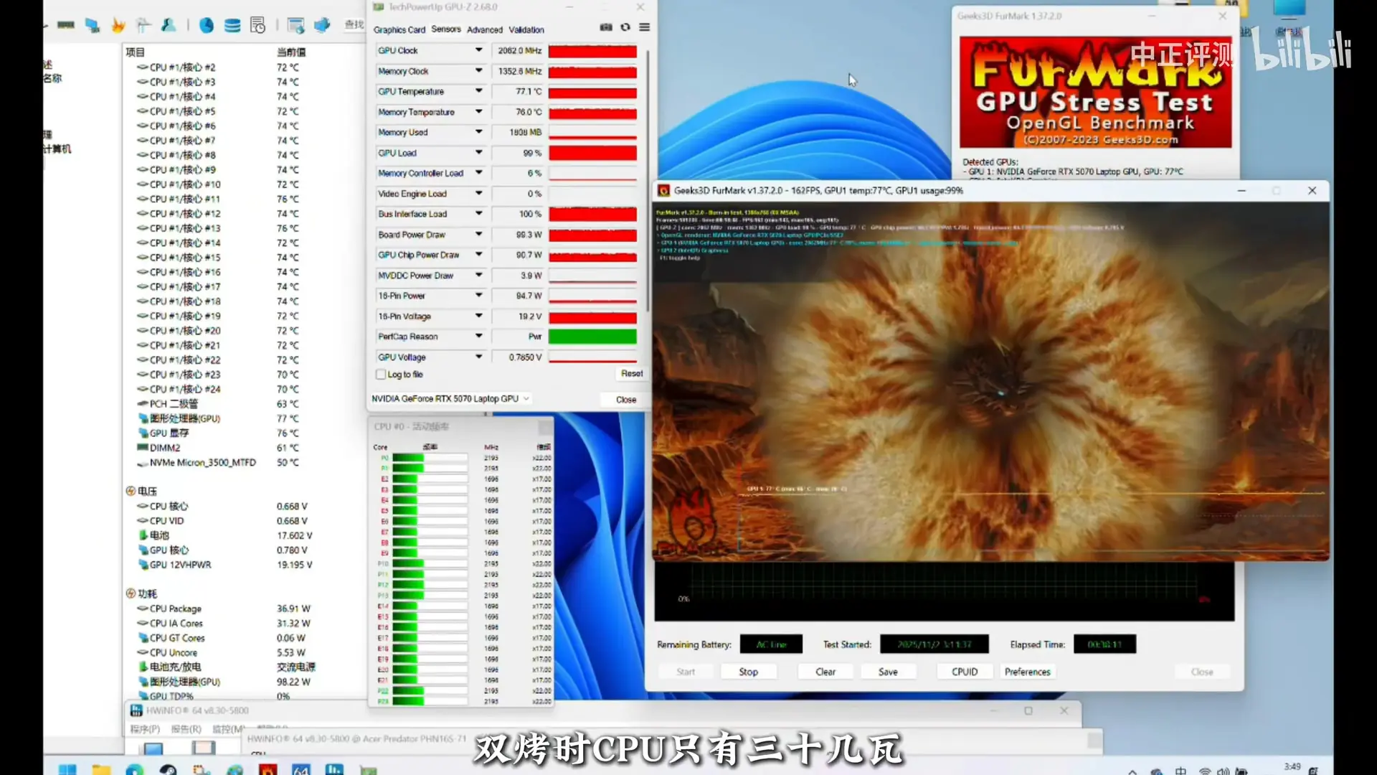This screenshot has width=1377, height=775.
Task: Click the flame stress test toolbar icon
Action: tap(118, 26)
